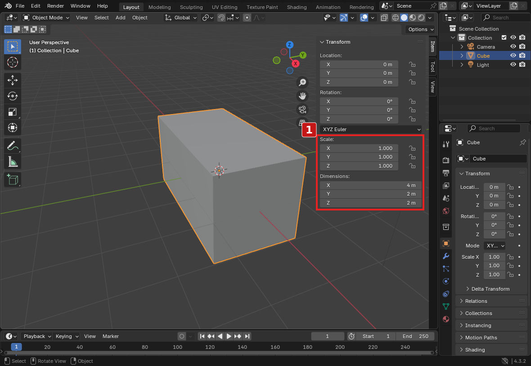This screenshot has height=366, width=531.
Task: Lock Scale Y in sidebar
Action: pyautogui.click(x=412, y=157)
